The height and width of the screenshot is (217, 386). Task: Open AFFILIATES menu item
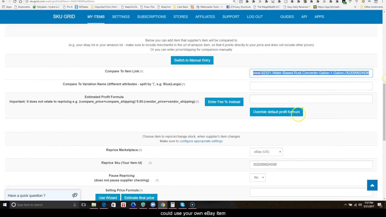click(205, 17)
